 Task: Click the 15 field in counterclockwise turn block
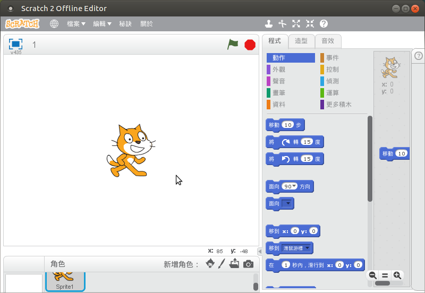click(x=307, y=159)
